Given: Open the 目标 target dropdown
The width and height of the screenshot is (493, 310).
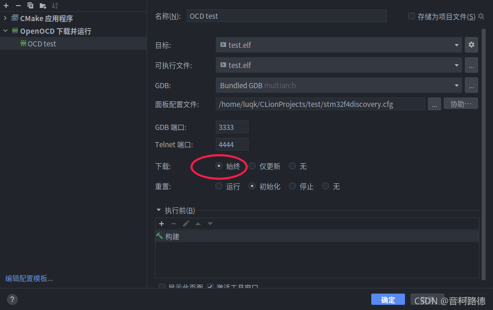Looking at the screenshot, I should coord(338,45).
